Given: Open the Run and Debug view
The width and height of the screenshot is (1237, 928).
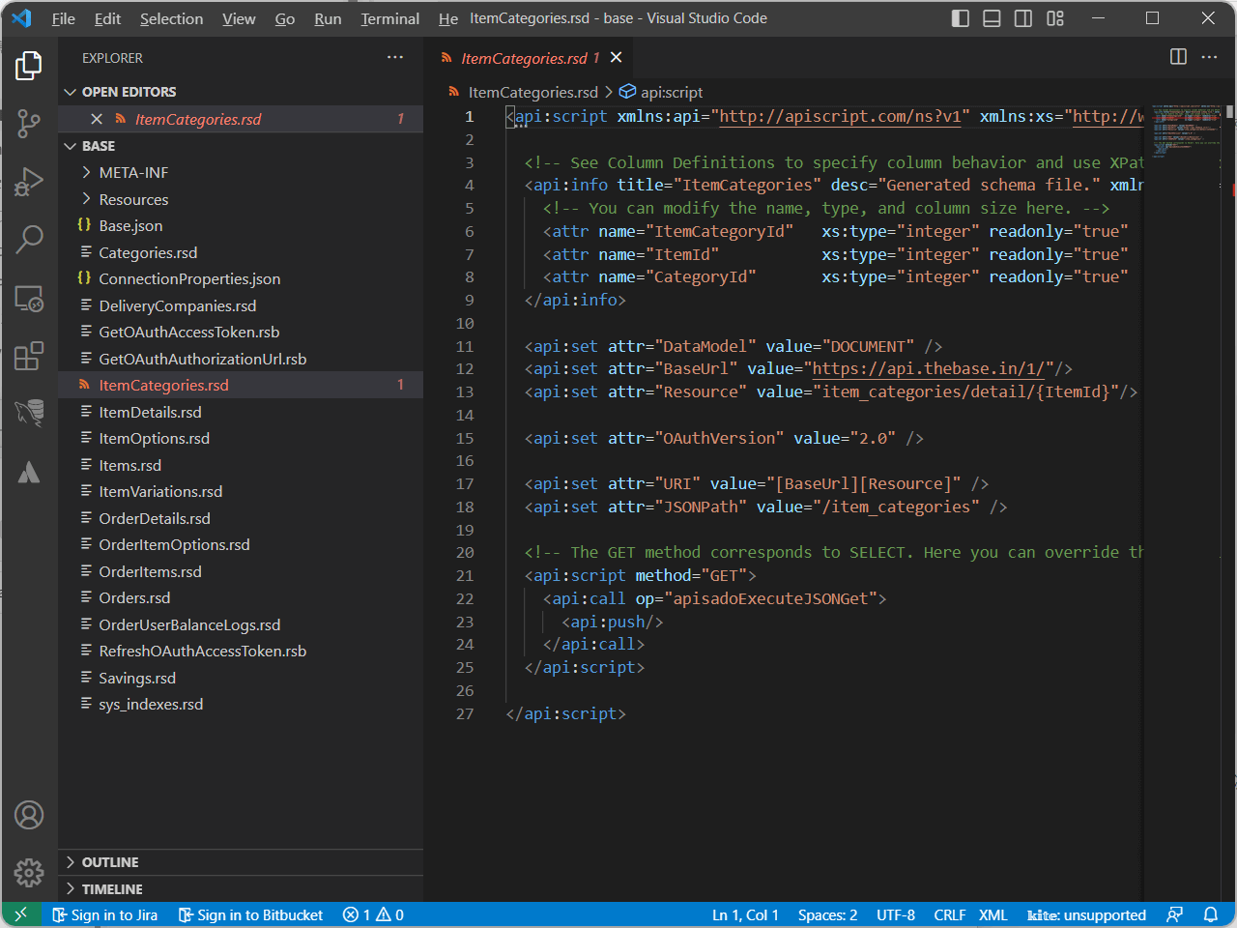Looking at the screenshot, I should click(x=29, y=181).
